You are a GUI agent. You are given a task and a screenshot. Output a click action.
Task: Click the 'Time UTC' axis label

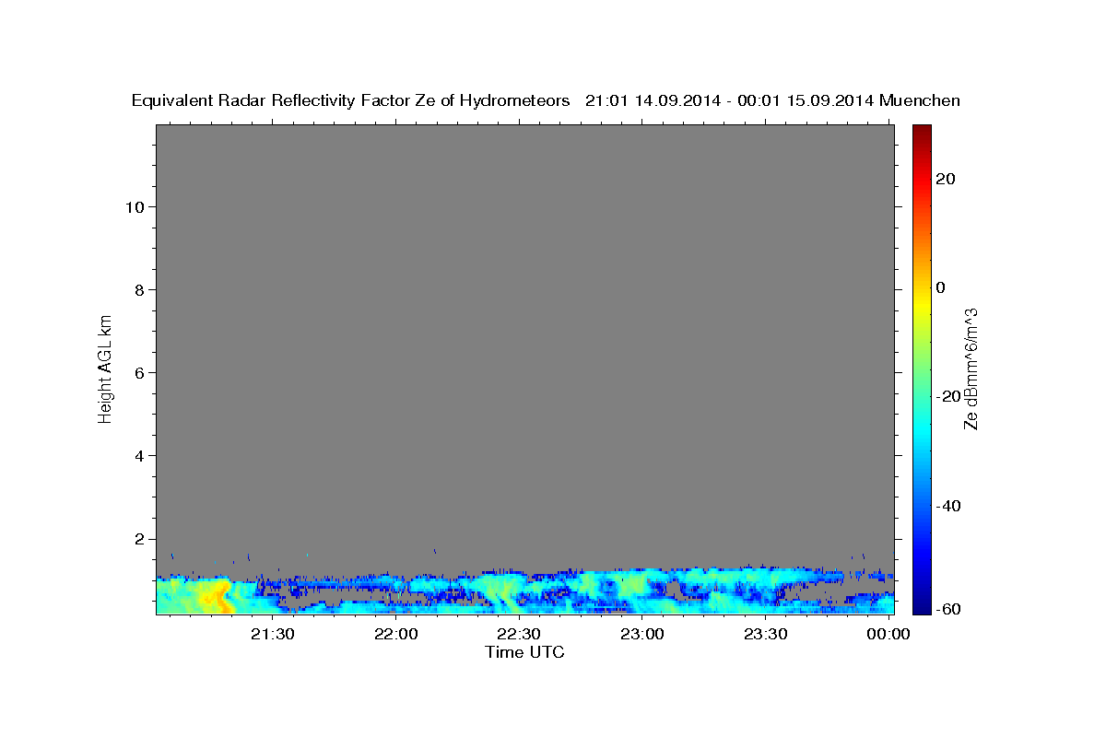[524, 652]
